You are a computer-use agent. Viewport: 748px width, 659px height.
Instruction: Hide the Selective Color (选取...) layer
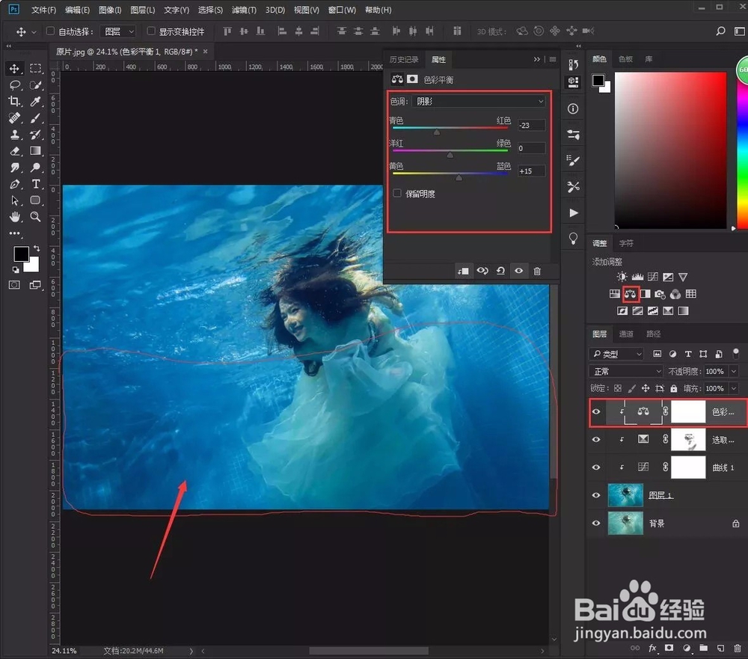[x=596, y=440]
